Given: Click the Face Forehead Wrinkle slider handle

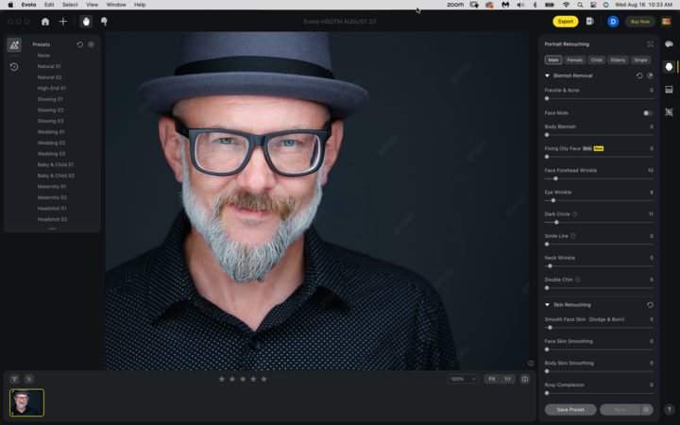Looking at the screenshot, I should 555,178.
